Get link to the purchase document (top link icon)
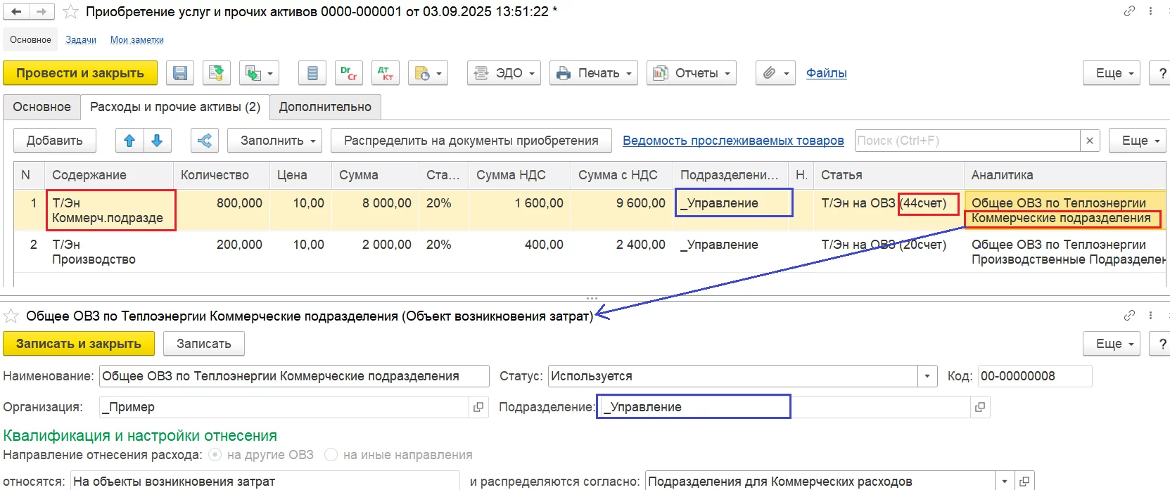Image resolution: width=1170 pixels, height=490 pixels. [1130, 11]
